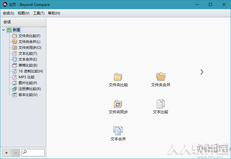Select 文本合并(E) in session tree

pyautogui.click(x=28, y=59)
